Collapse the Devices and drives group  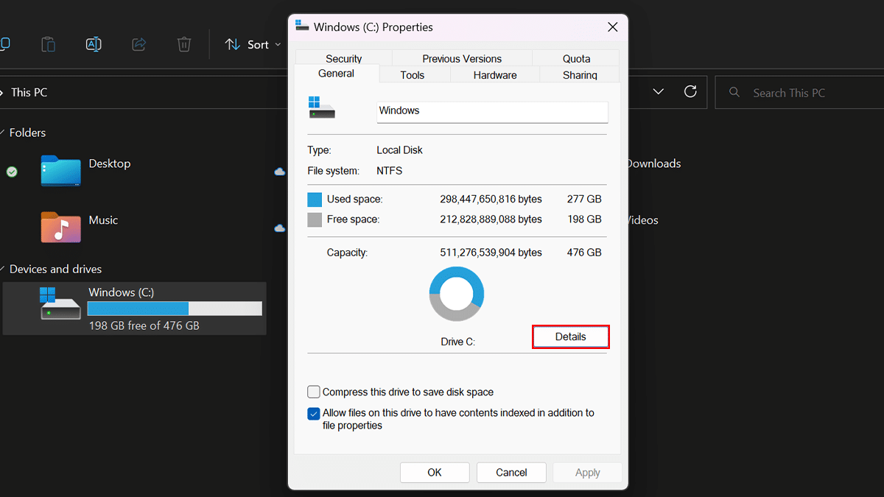click(x=4, y=269)
